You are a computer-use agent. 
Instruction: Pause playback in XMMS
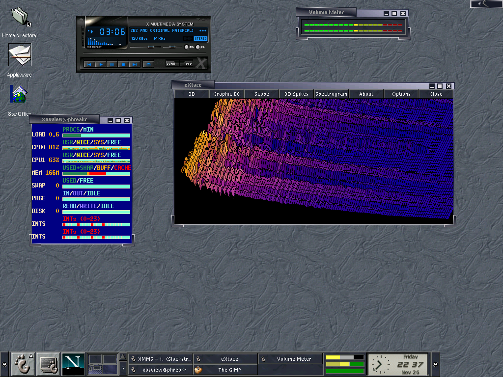tap(112, 64)
